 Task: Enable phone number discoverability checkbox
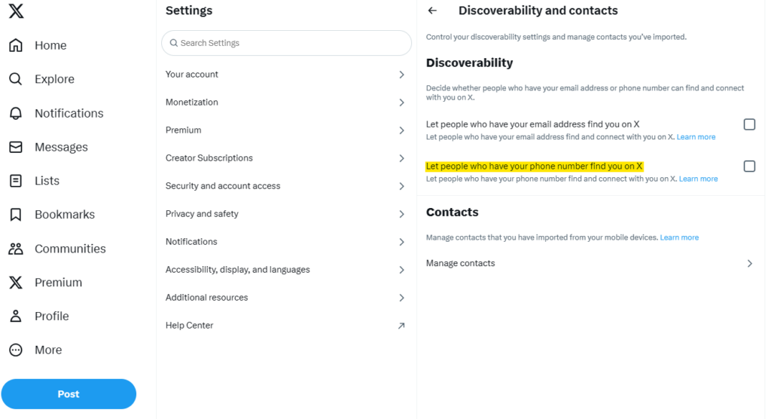[749, 166]
